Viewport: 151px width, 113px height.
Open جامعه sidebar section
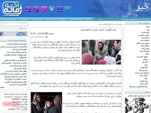coord(147,54)
